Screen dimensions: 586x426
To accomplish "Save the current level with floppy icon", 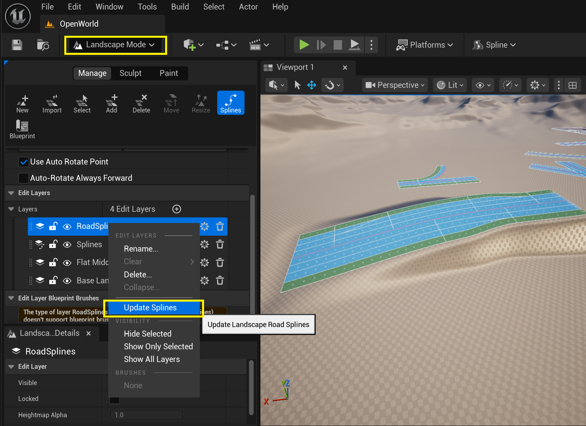I will coord(17,45).
